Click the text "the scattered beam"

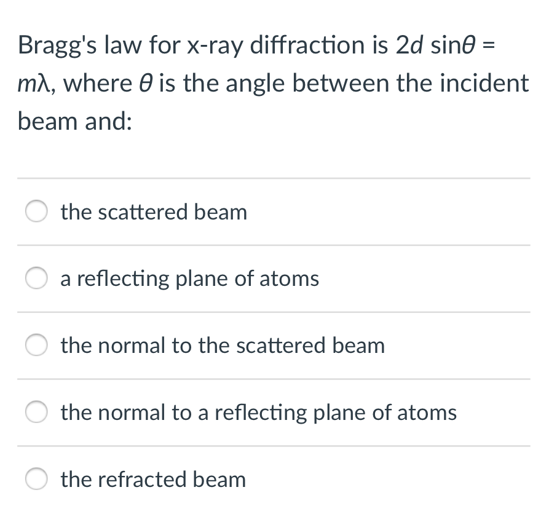tap(154, 212)
